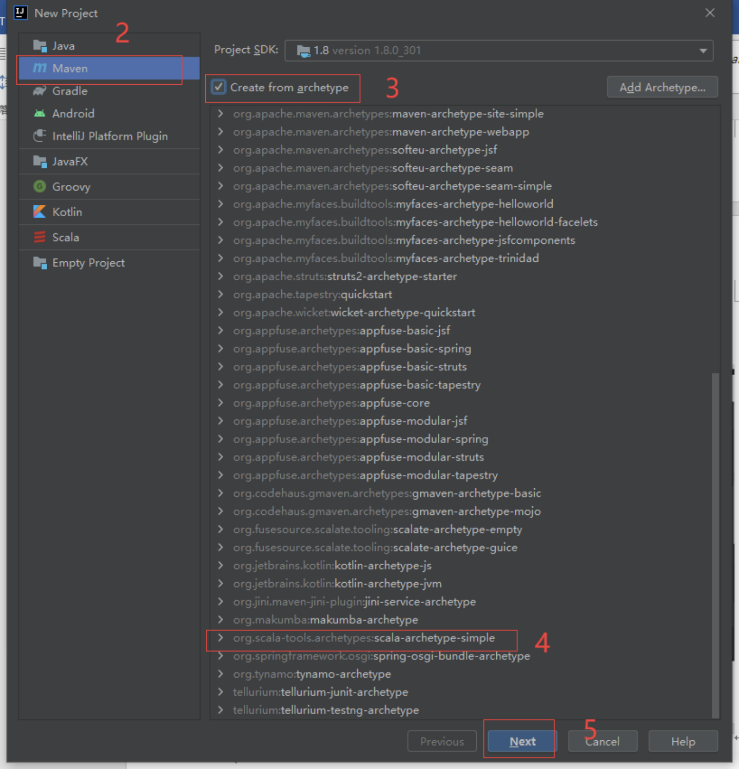Select myfaces-archetype-helloworld-facelets row text
Screen dimensions: 739x769
click(x=415, y=222)
